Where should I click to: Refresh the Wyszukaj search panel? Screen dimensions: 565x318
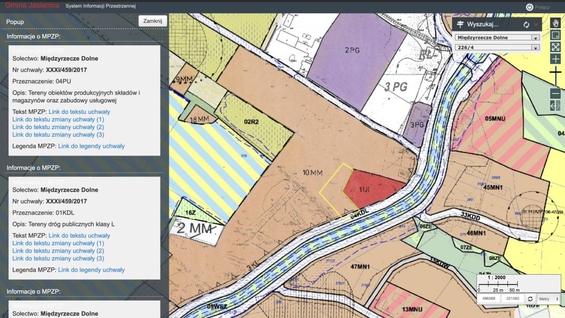tap(526, 24)
